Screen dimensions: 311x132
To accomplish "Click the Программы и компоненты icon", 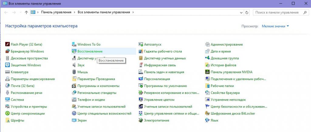I will click(74, 86).
